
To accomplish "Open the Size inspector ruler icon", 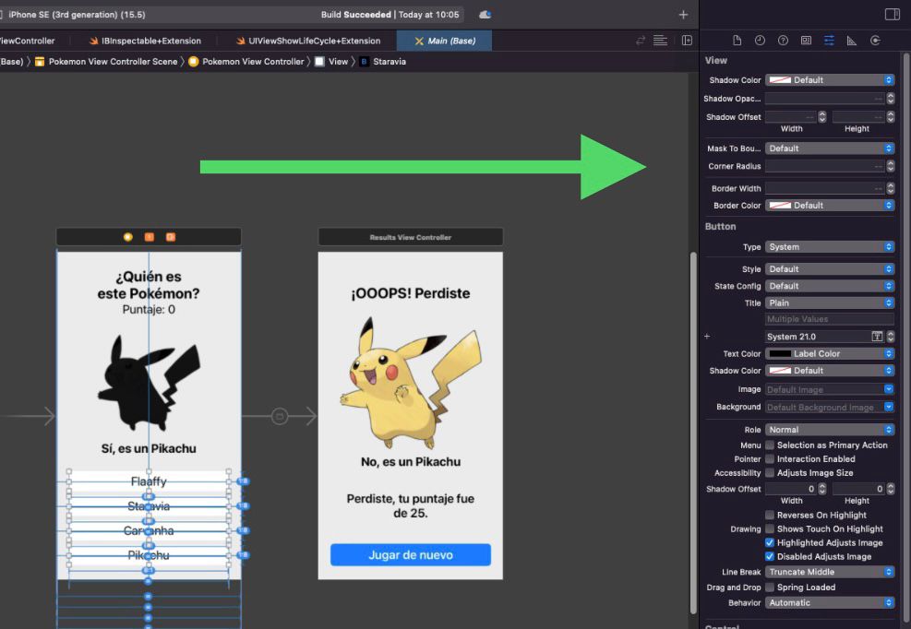I will click(x=852, y=40).
